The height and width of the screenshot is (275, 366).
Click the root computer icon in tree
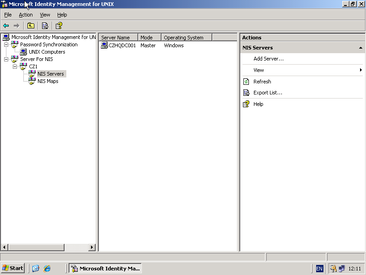(x=6, y=37)
